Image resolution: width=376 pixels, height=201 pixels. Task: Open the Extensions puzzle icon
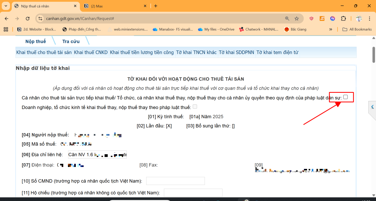click(343, 19)
